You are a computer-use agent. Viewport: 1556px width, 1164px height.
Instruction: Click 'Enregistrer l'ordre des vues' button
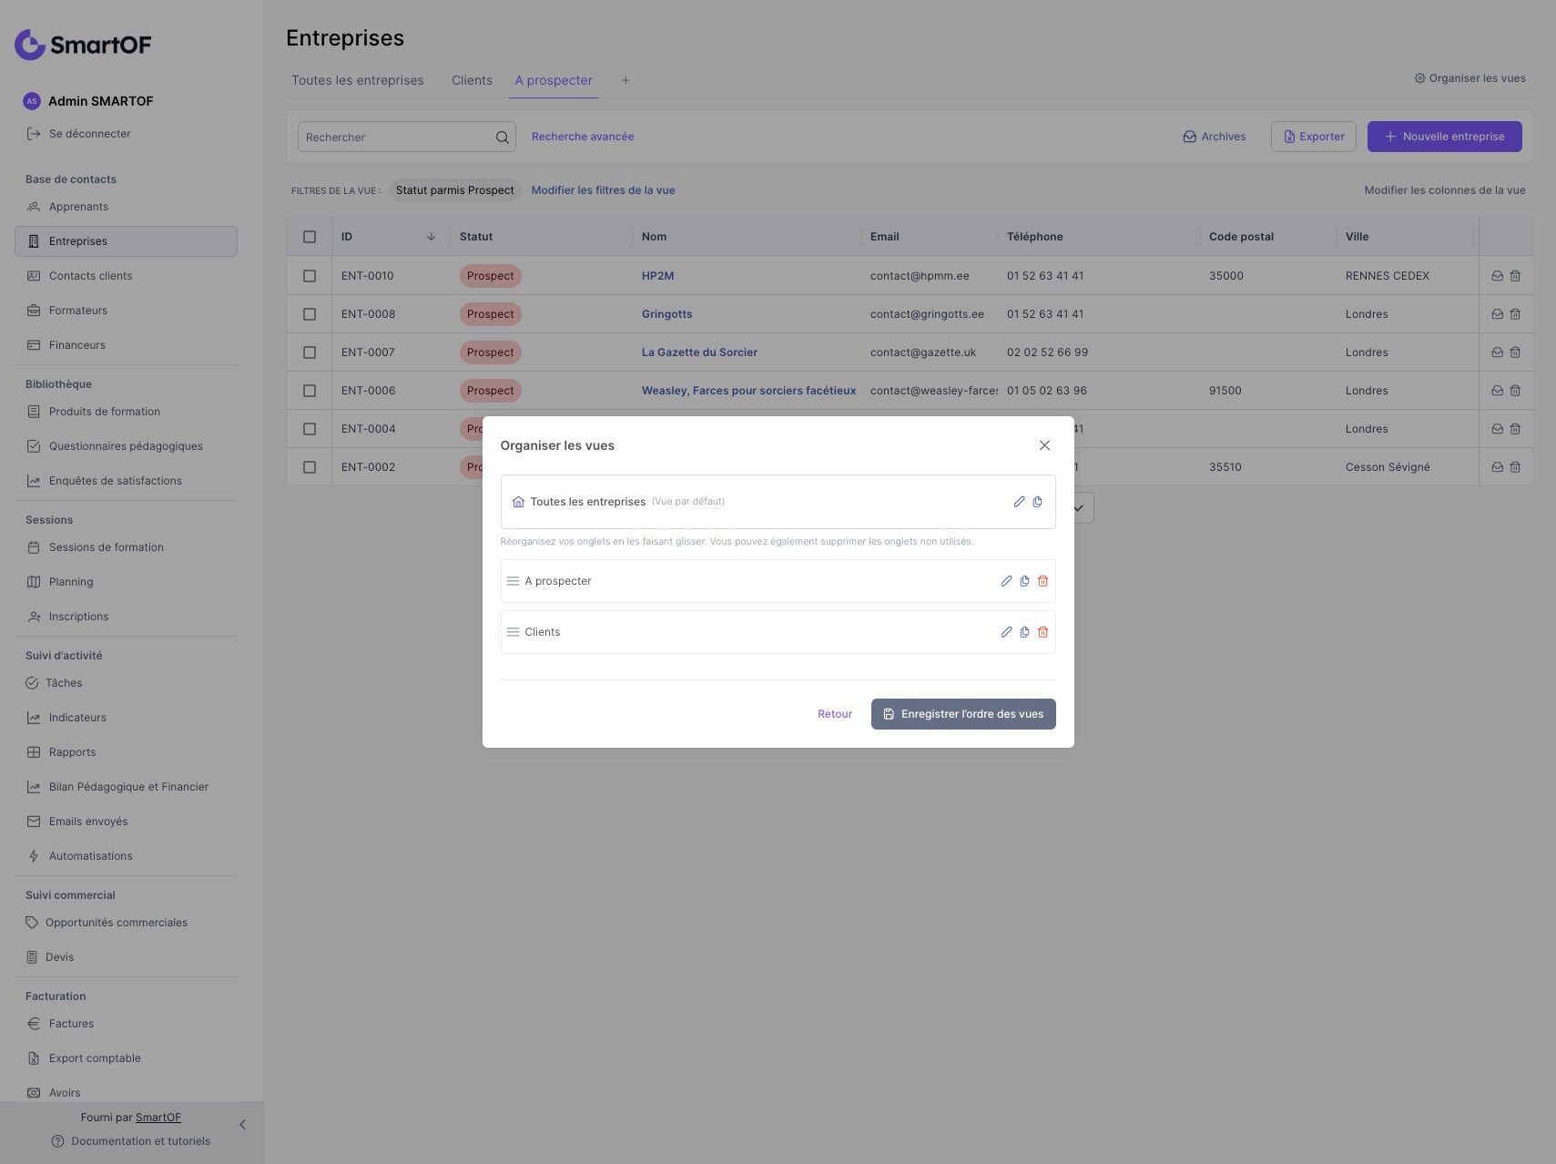coord(963,714)
